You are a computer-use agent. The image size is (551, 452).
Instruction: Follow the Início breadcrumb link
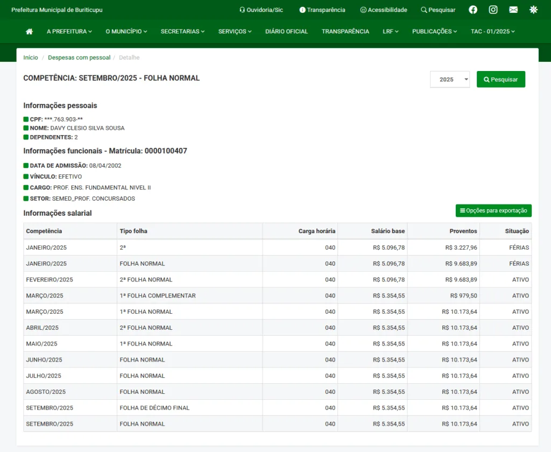(x=31, y=58)
